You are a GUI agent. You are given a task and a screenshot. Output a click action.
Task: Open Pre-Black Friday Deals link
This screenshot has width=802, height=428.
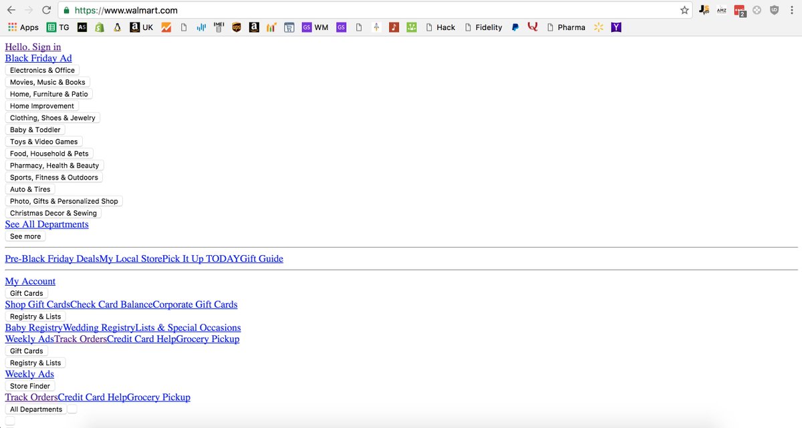pos(52,258)
